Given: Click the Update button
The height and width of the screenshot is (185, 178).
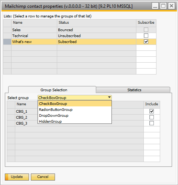Looking at the screenshot, I should pyautogui.click(x=17, y=177).
